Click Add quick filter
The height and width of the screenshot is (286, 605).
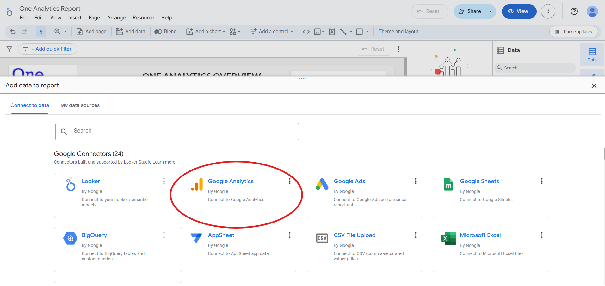47,49
